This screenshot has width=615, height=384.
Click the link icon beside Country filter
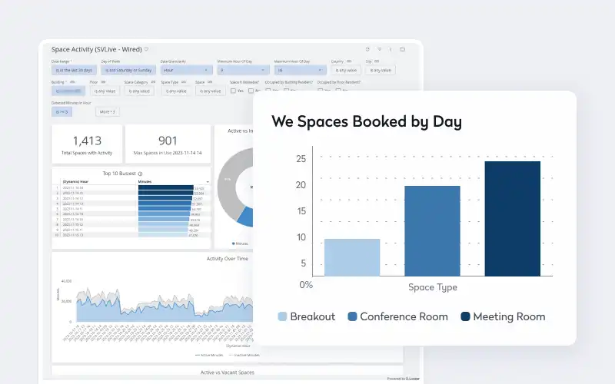tap(349, 61)
